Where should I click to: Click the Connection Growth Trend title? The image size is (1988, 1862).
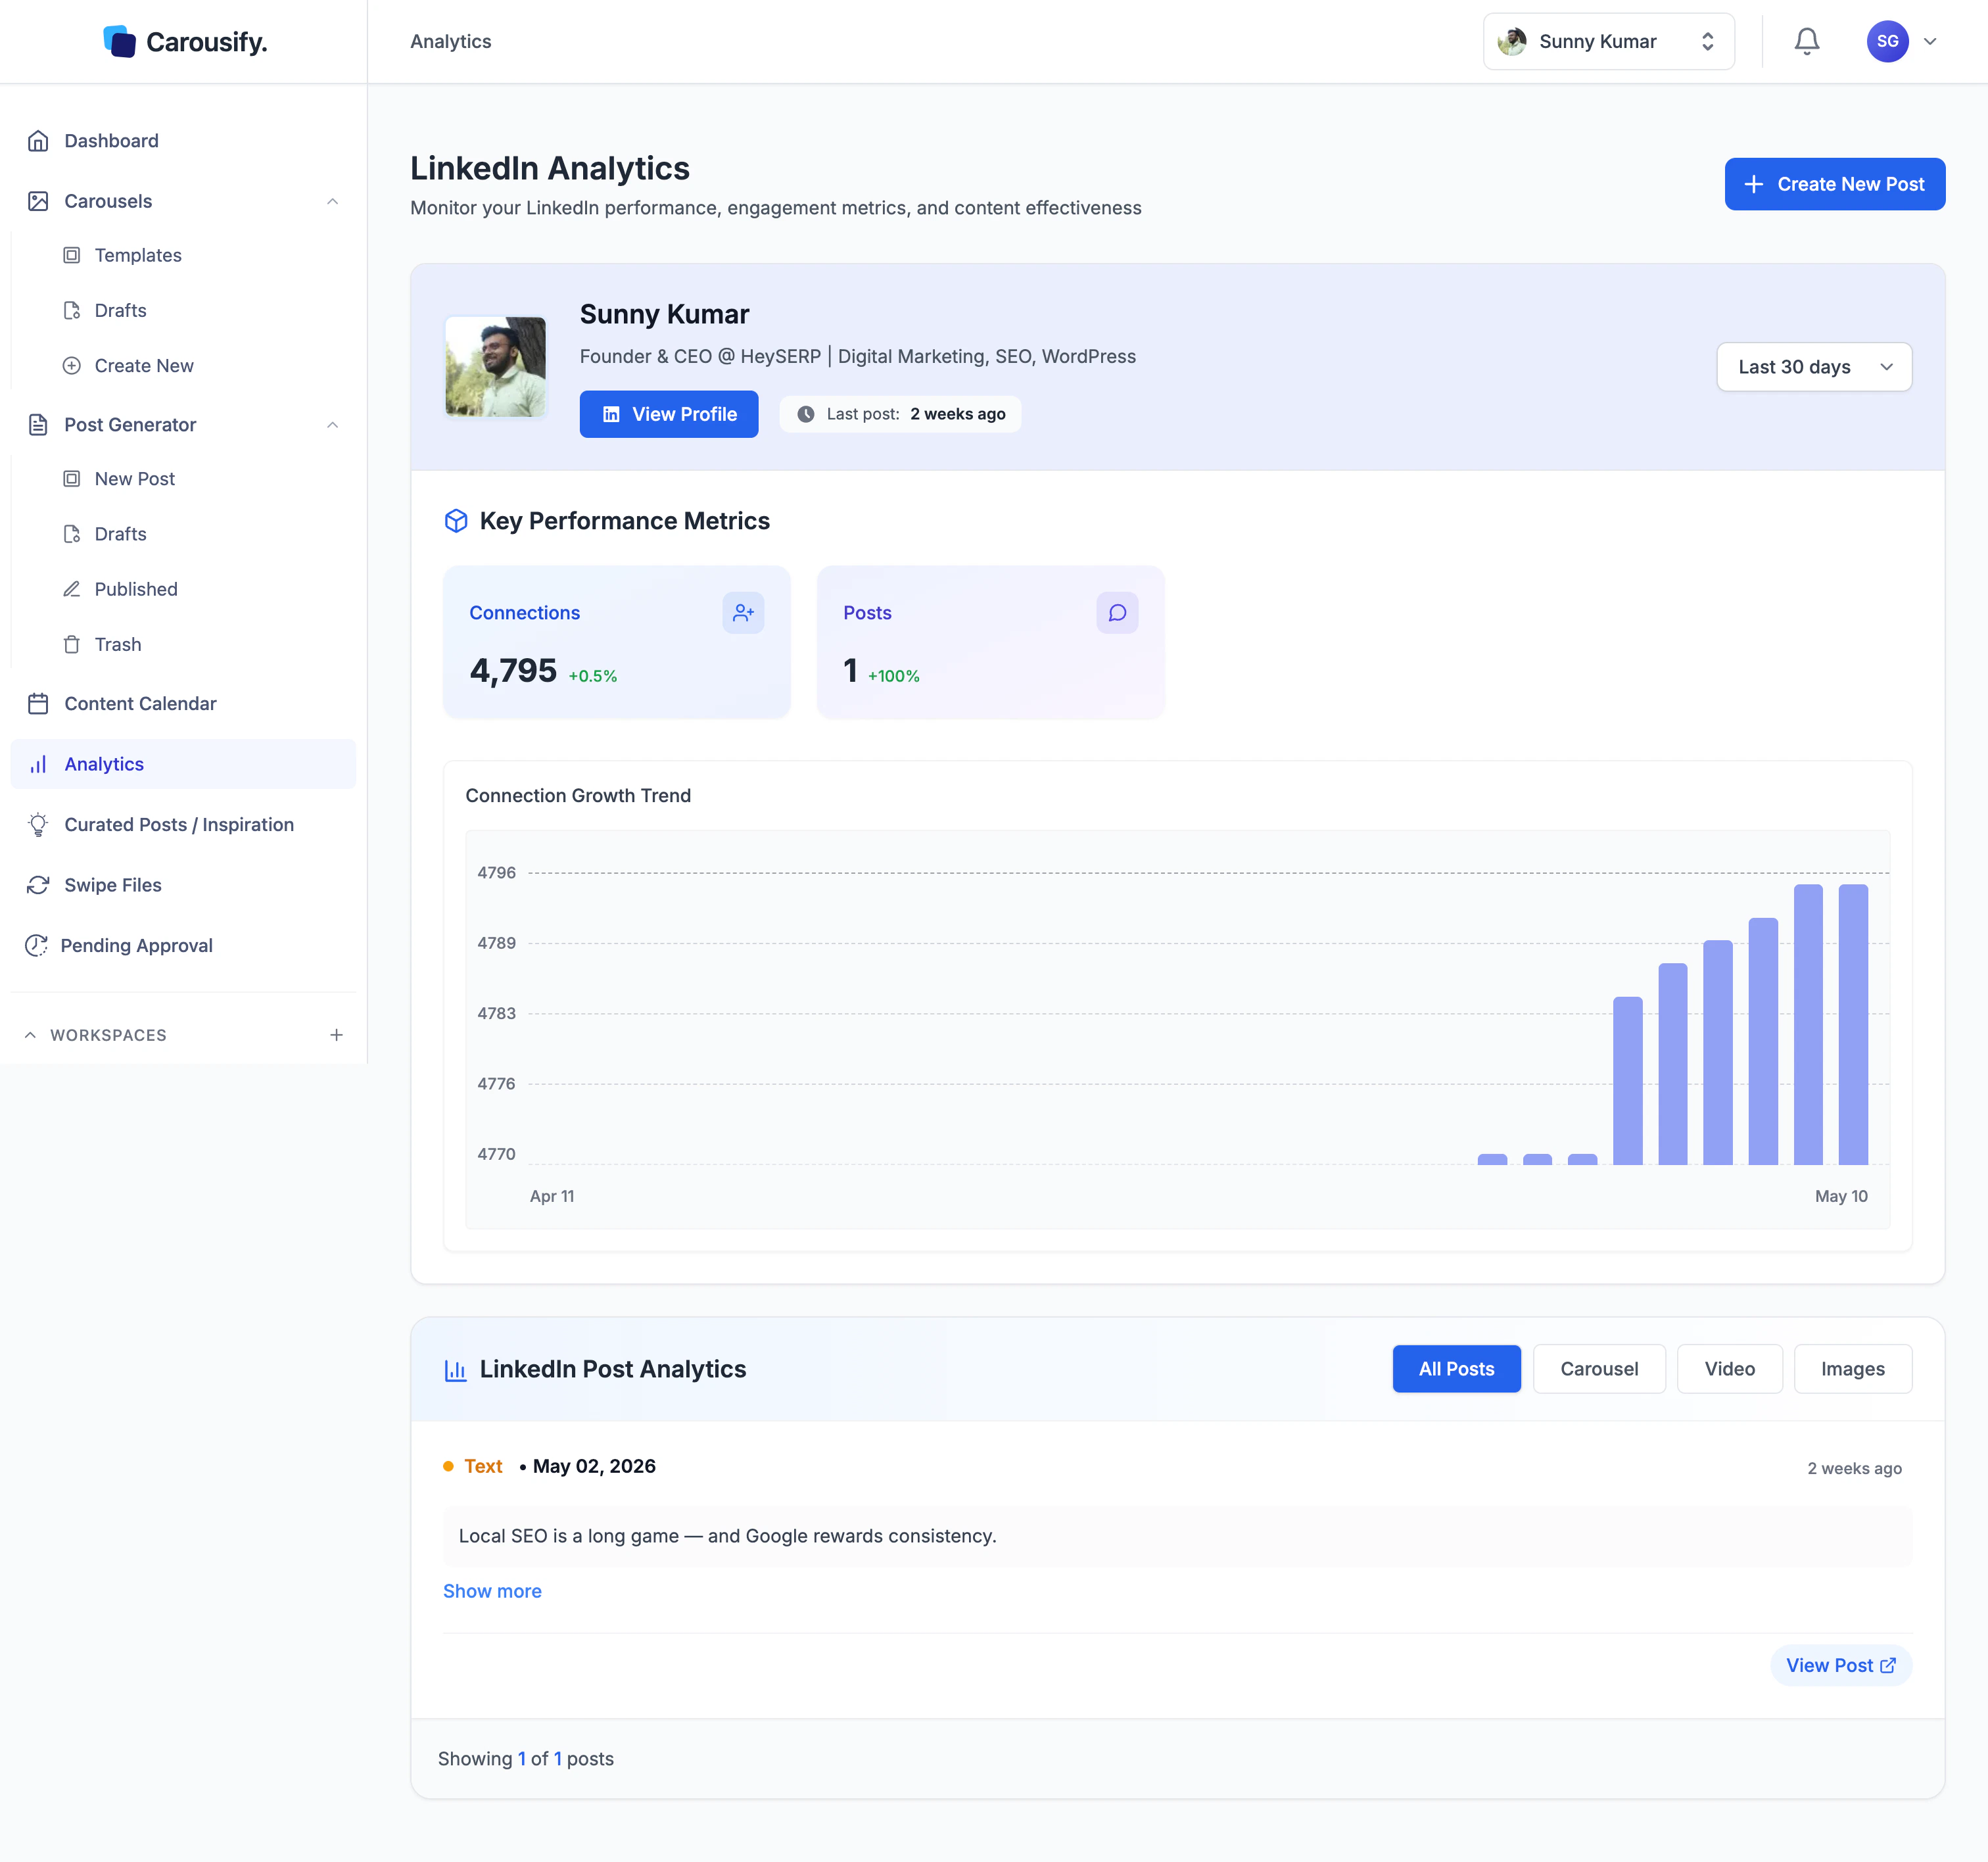(x=578, y=796)
